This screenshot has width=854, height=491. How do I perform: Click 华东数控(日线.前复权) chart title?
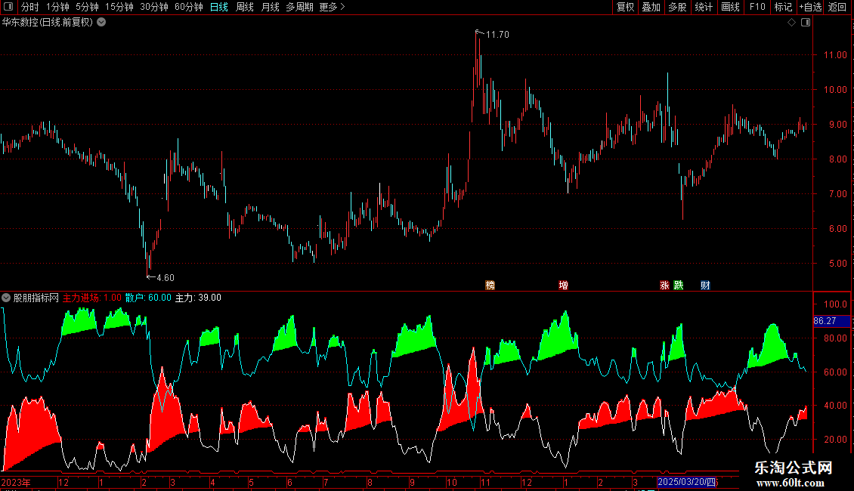pyautogui.click(x=48, y=23)
